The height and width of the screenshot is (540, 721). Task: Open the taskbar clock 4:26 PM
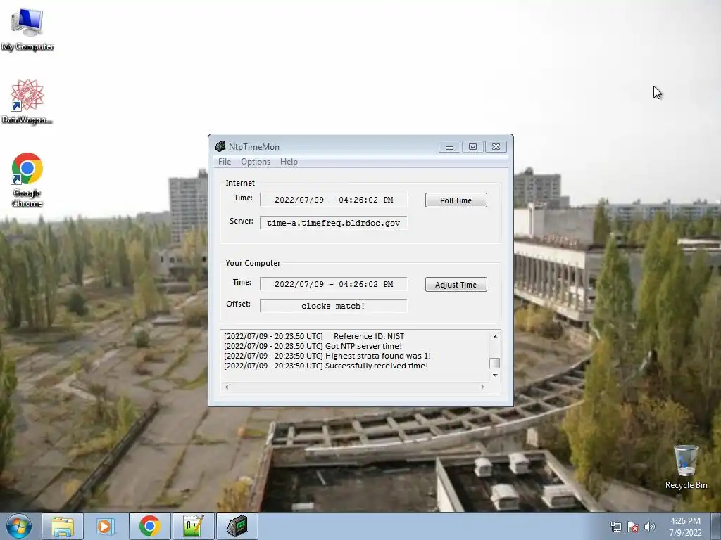(x=685, y=527)
